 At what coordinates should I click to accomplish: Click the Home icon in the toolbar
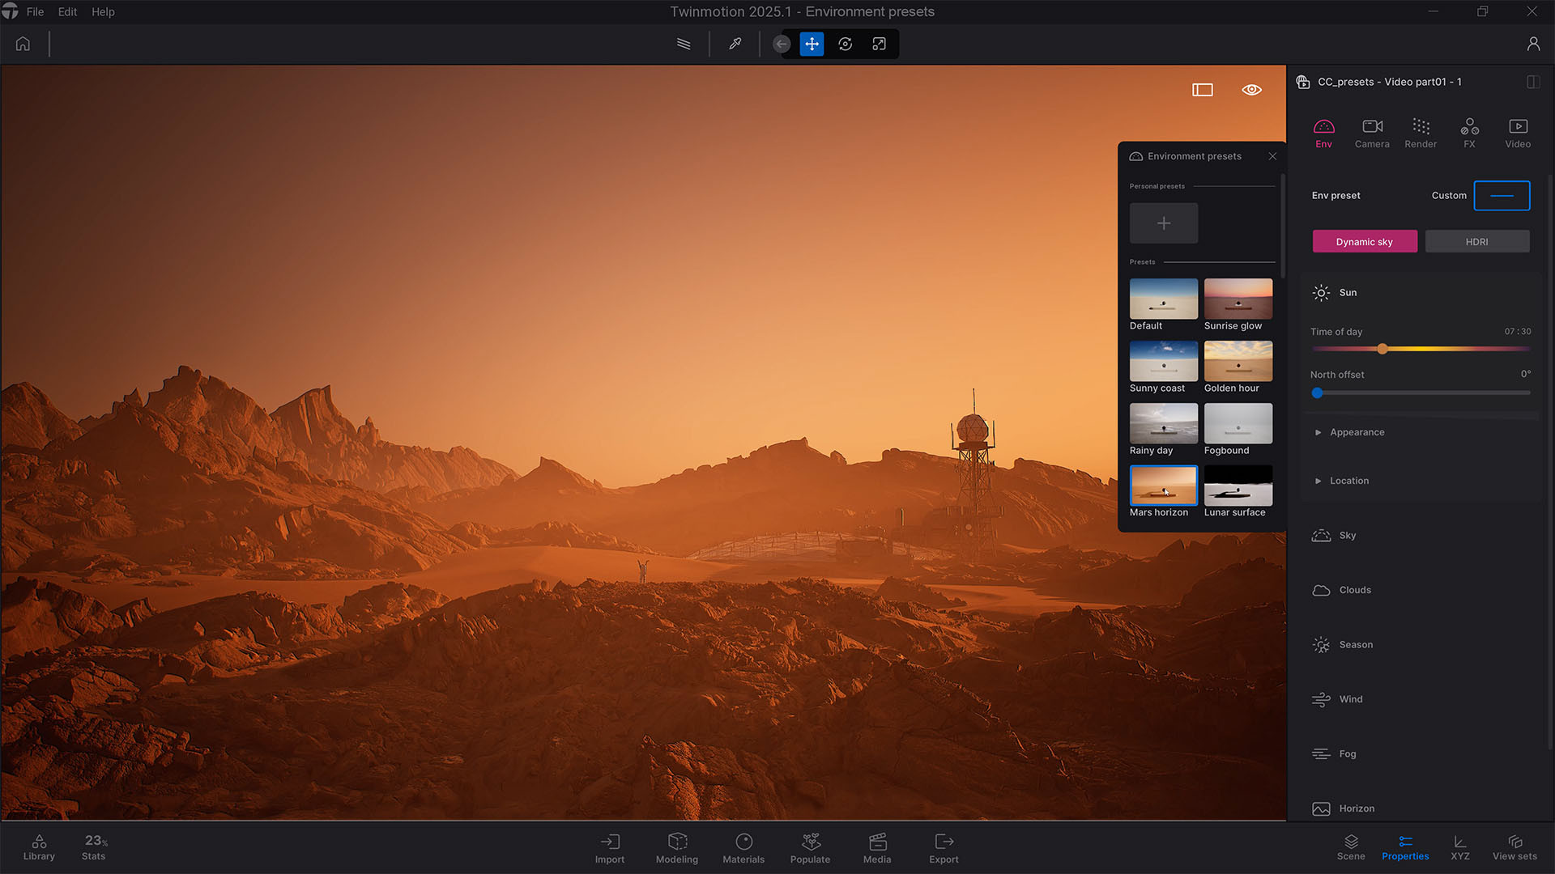click(x=23, y=44)
